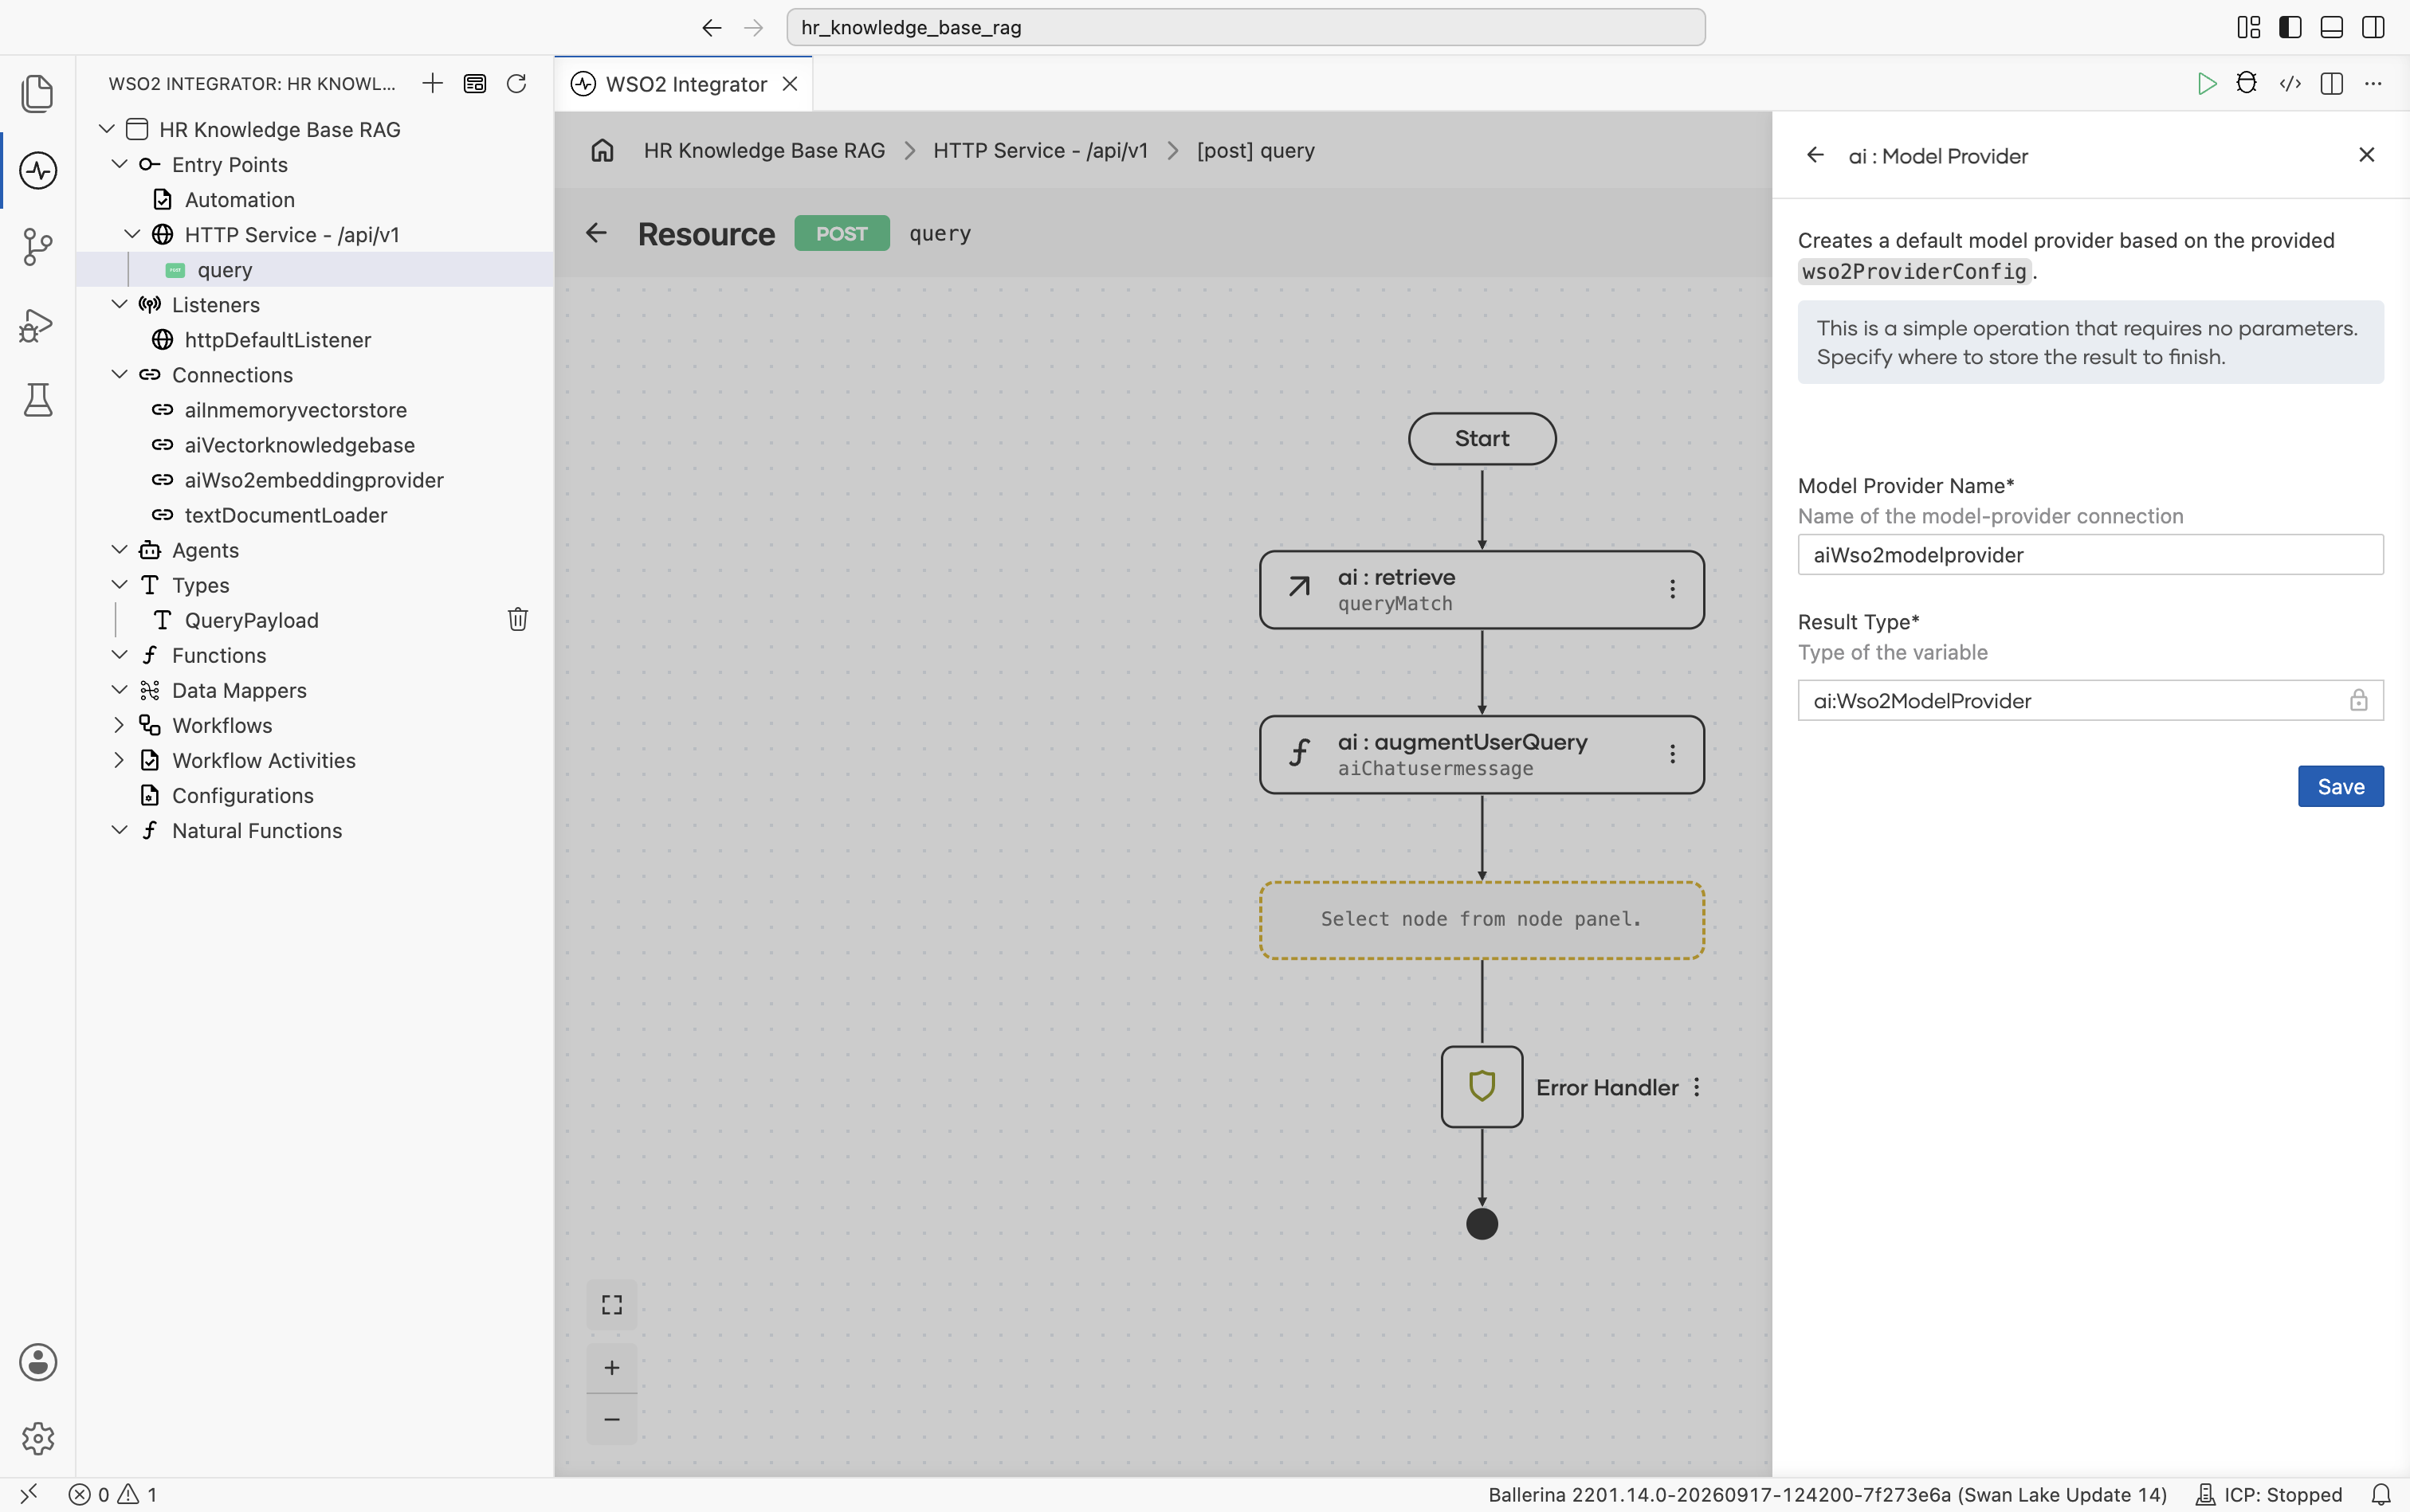
Task: Switch to the WSO2 Integrator tab
Action: (685, 84)
